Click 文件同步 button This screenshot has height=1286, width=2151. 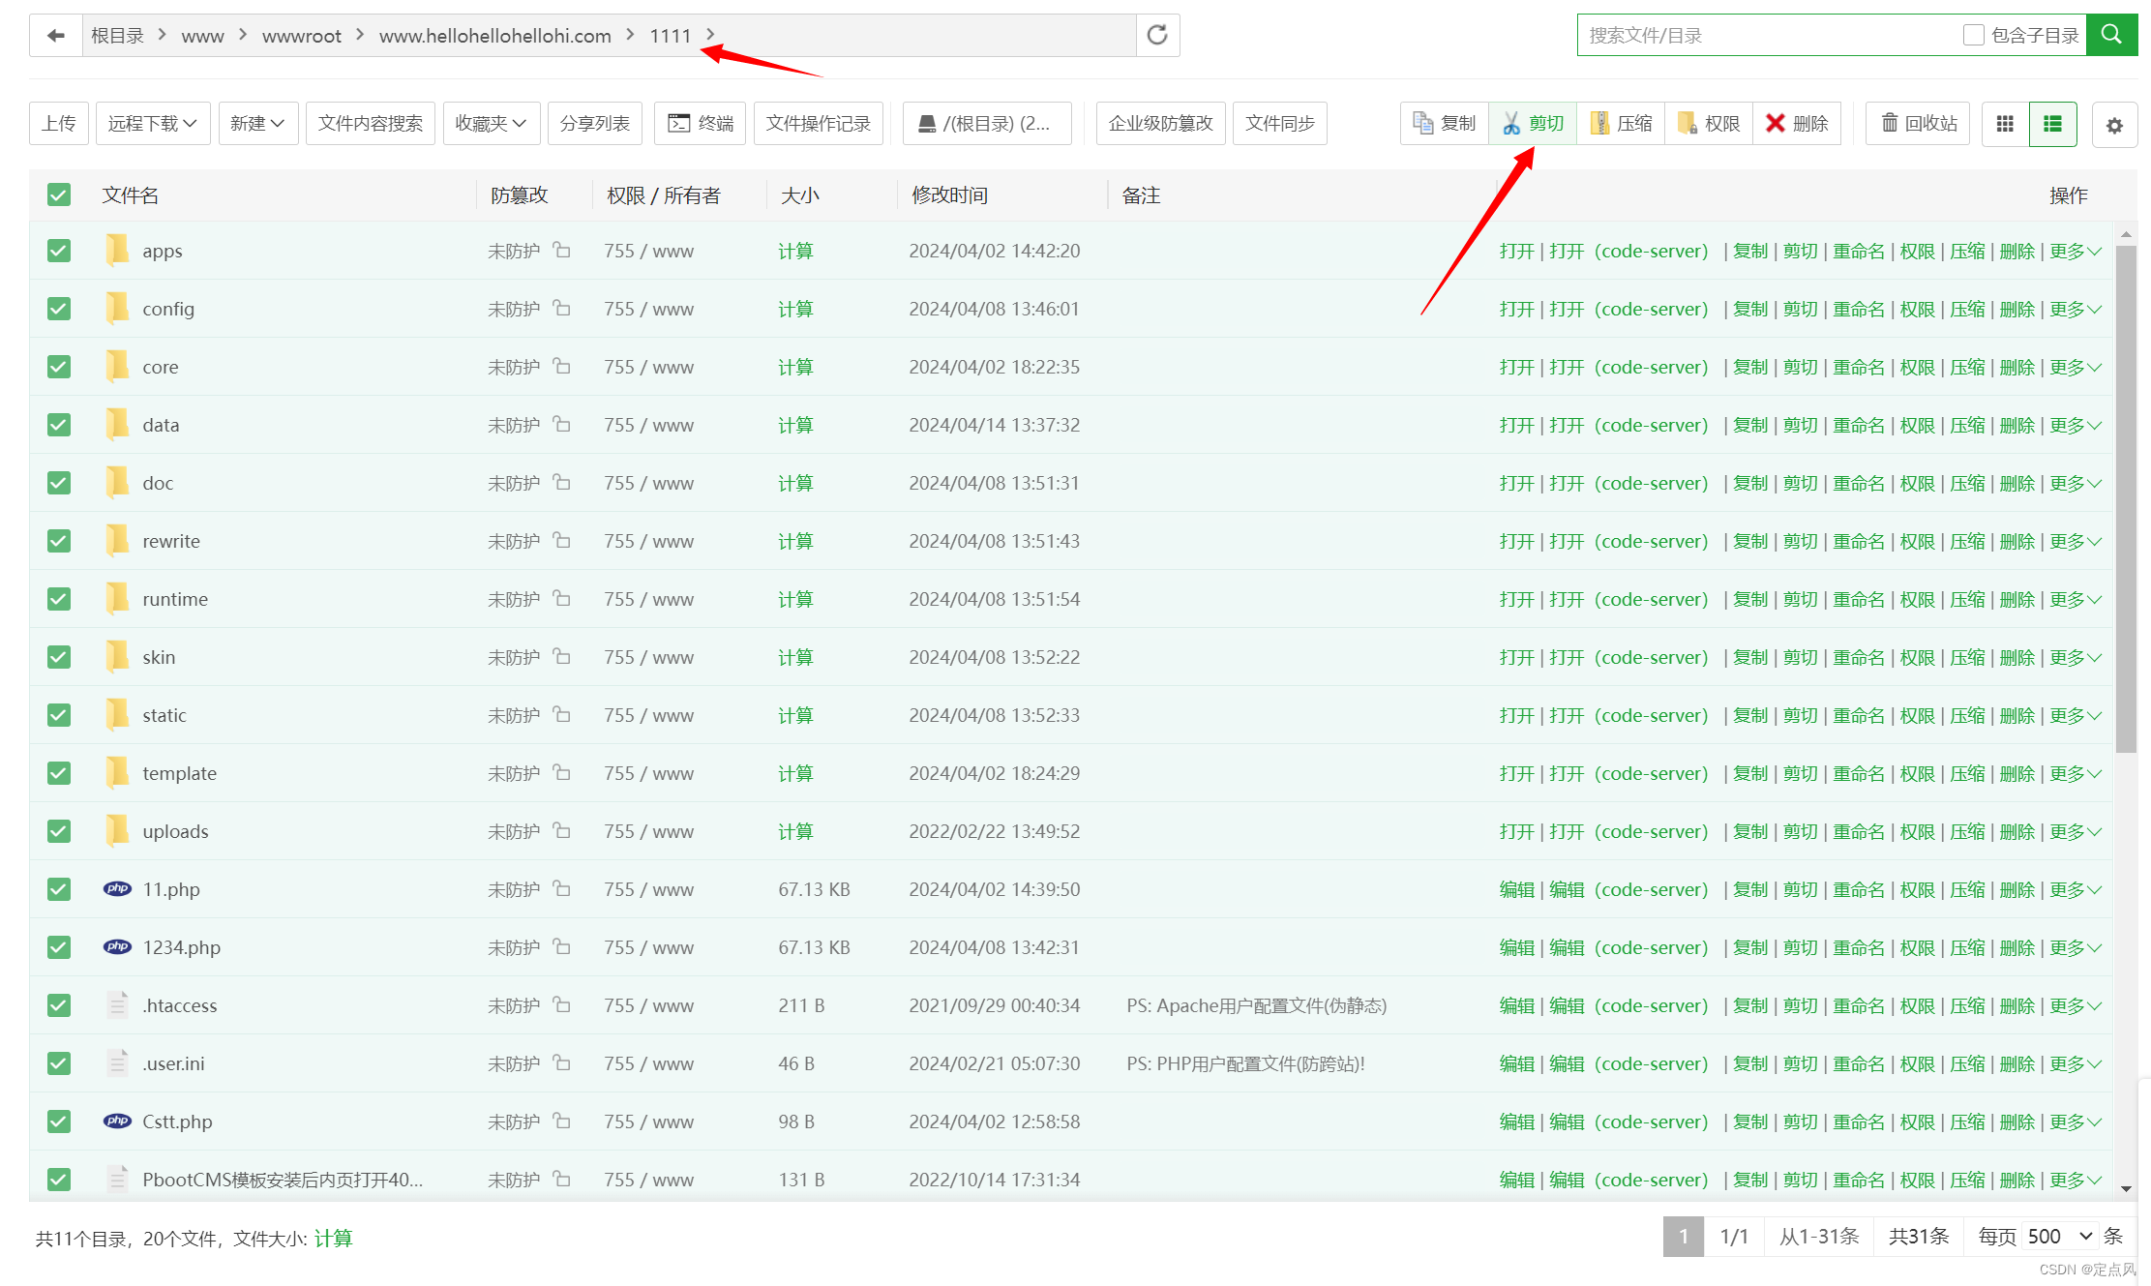[1280, 124]
